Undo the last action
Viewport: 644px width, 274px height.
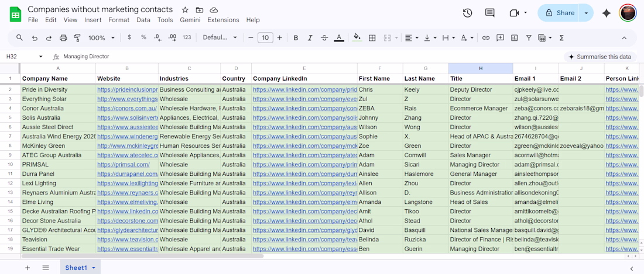coord(35,37)
